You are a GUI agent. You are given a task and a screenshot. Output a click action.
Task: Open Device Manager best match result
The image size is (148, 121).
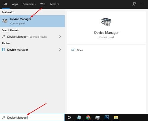coord(32,21)
